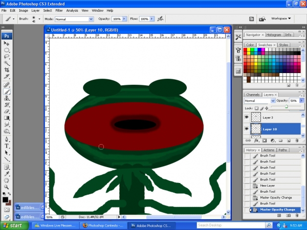Hide Layer 3 visibility eye

pyautogui.click(x=247, y=117)
